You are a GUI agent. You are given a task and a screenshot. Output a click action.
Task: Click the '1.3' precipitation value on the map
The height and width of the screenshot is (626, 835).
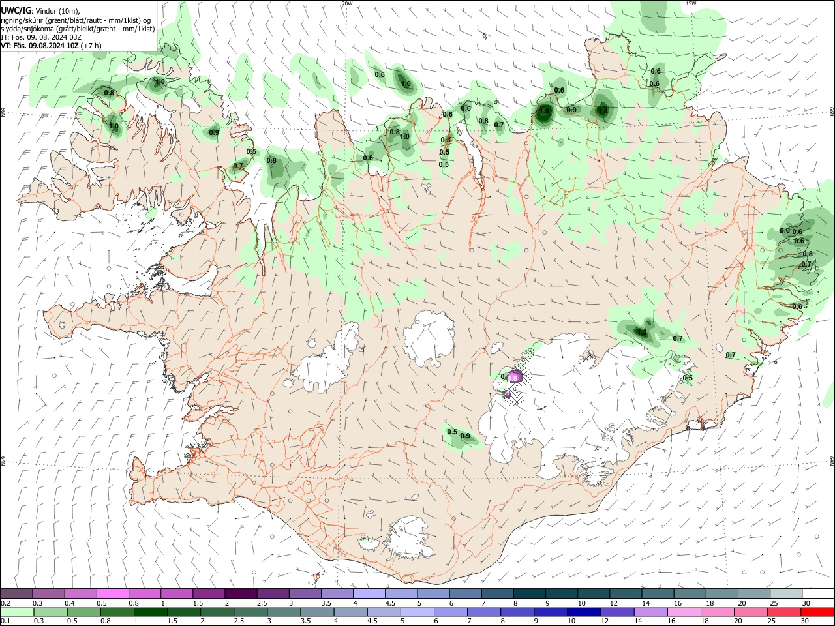642,333
